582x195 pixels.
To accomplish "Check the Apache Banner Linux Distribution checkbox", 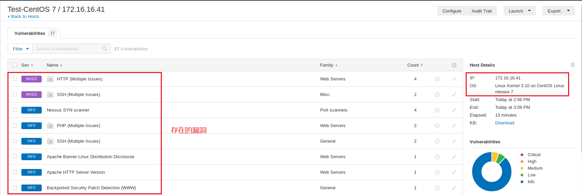I will point(15,156).
